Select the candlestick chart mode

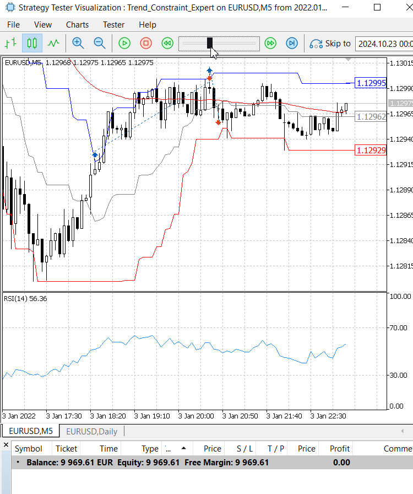pos(32,43)
